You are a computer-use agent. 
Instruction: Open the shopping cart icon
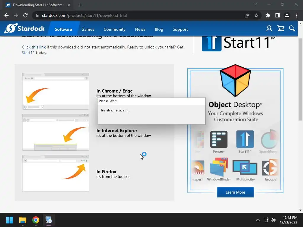pyautogui.click(x=281, y=29)
